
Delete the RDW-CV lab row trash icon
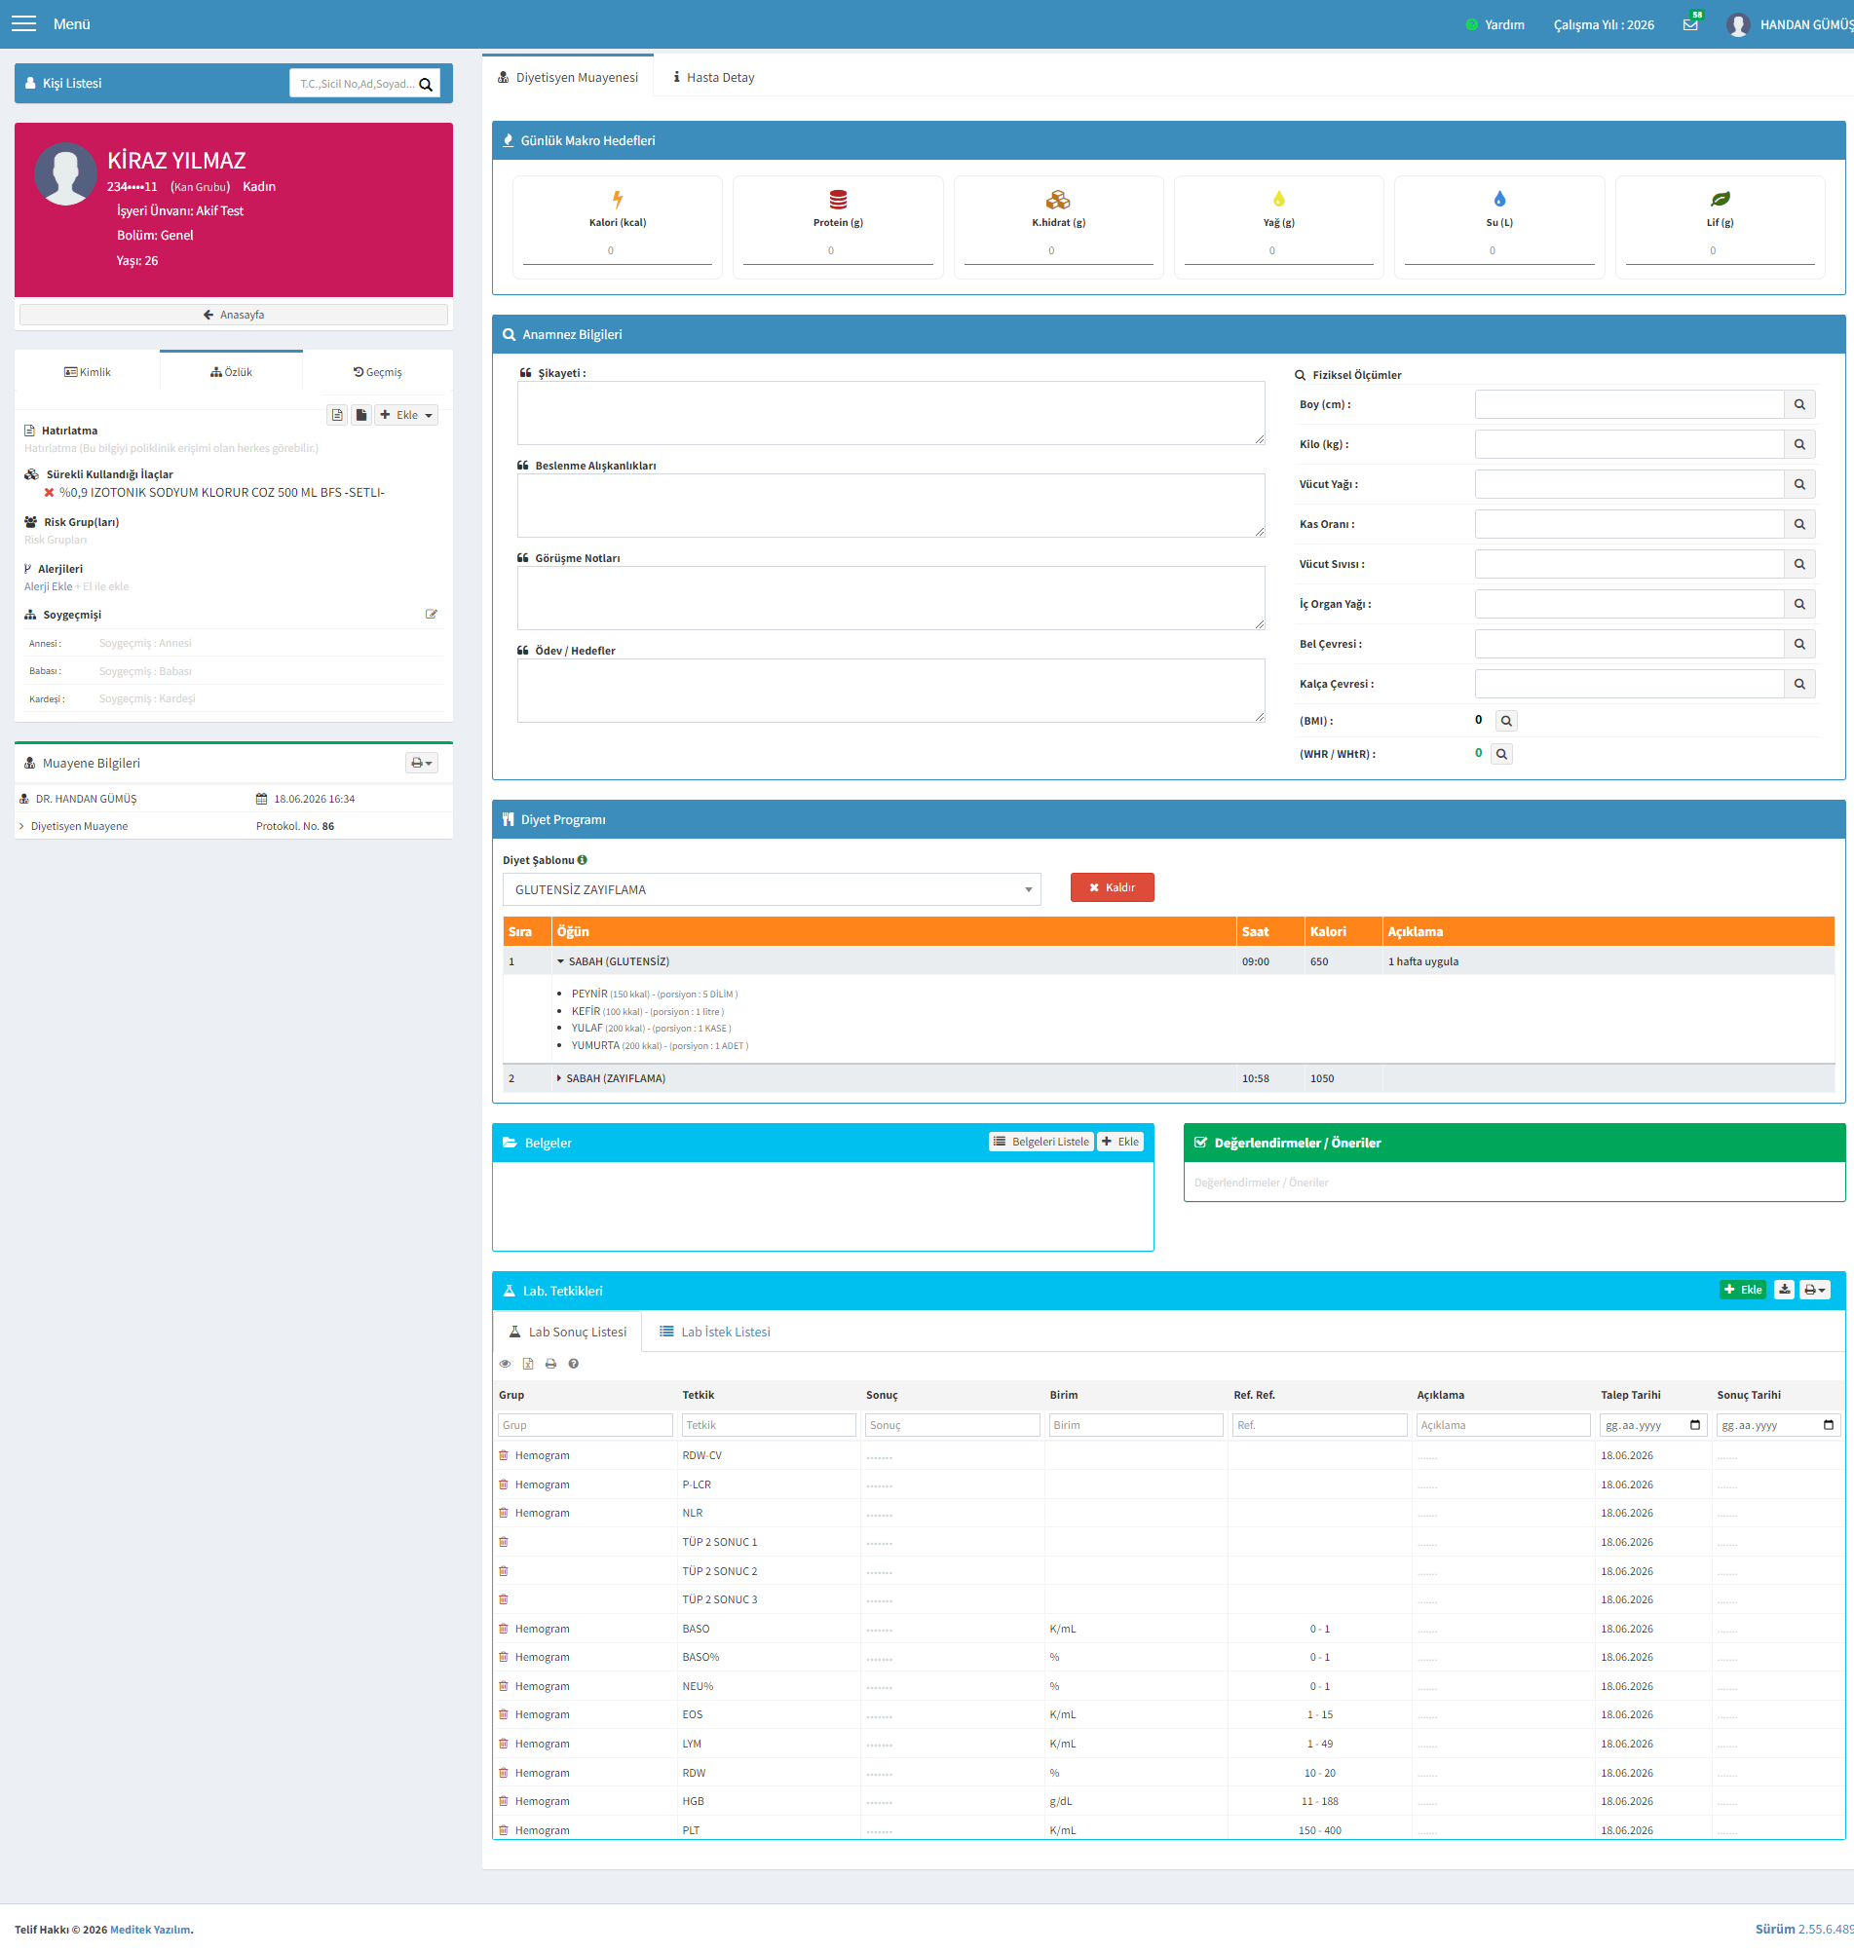coord(503,1455)
